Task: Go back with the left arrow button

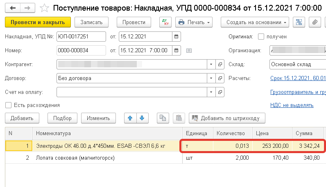Action: pos(13,8)
